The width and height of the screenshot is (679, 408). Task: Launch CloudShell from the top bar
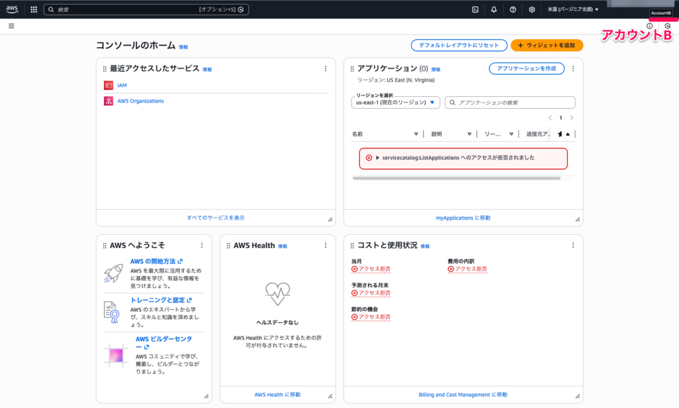(x=475, y=9)
